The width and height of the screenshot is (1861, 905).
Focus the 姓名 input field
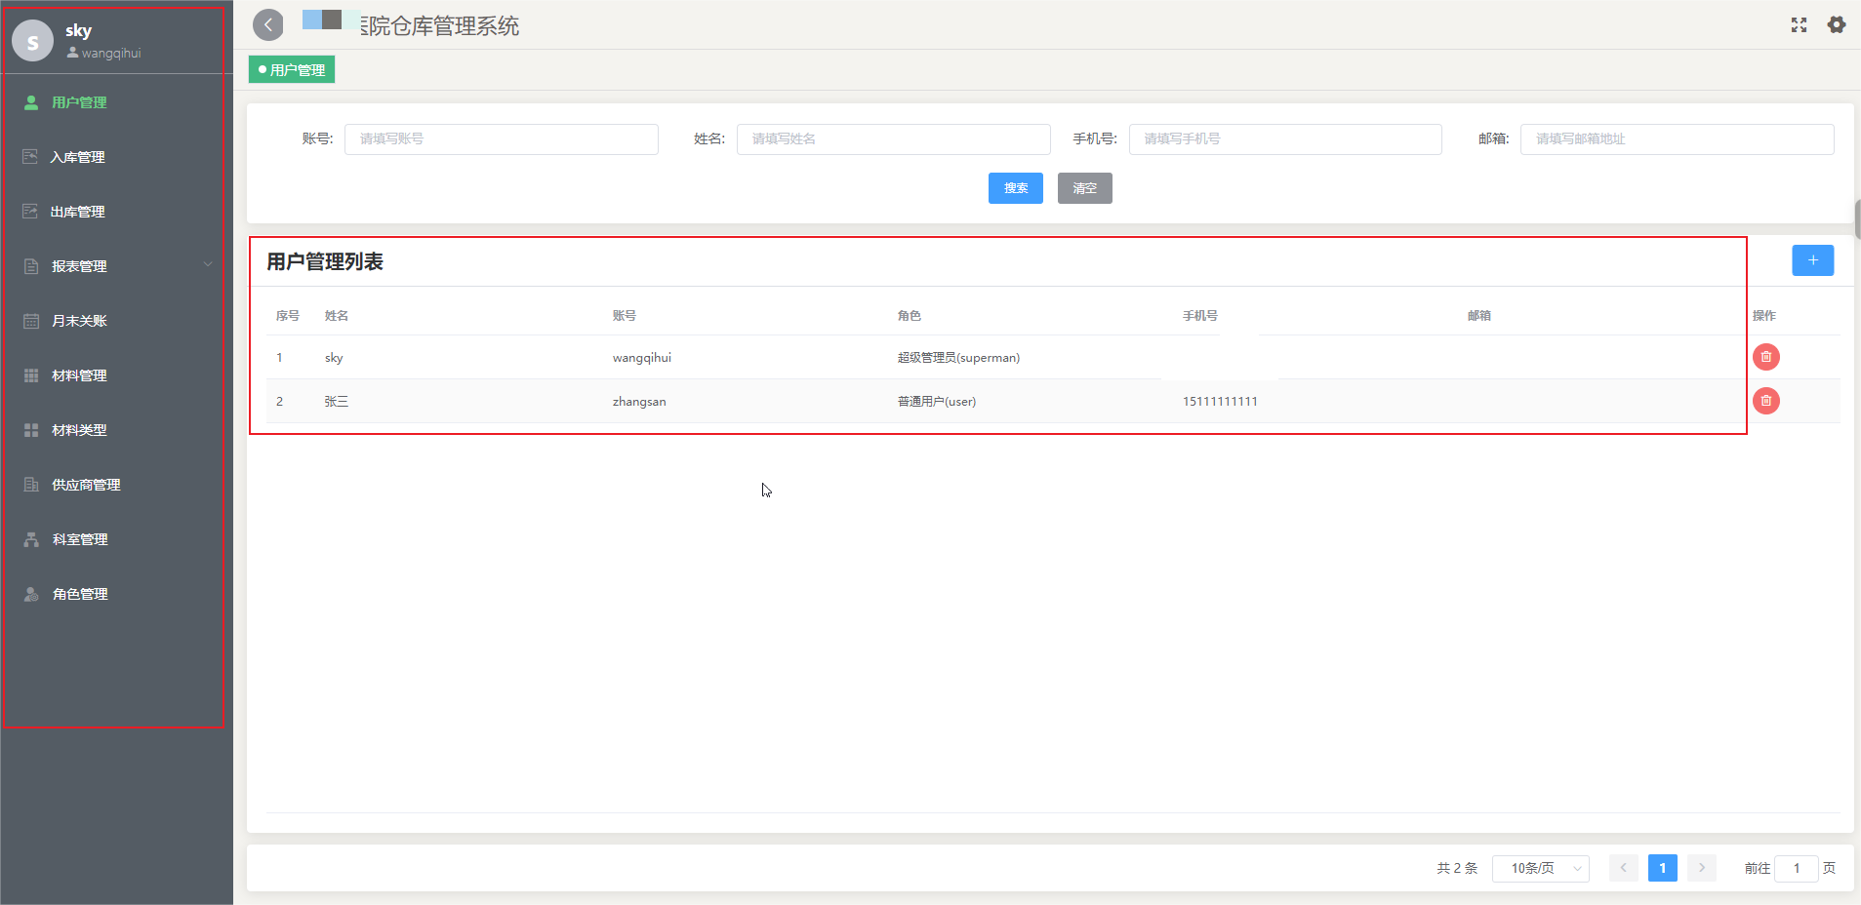point(894,138)
